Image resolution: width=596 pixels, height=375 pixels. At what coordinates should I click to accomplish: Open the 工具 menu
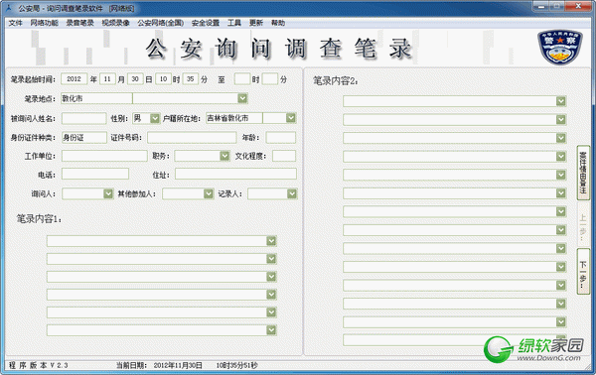(234, 23)
